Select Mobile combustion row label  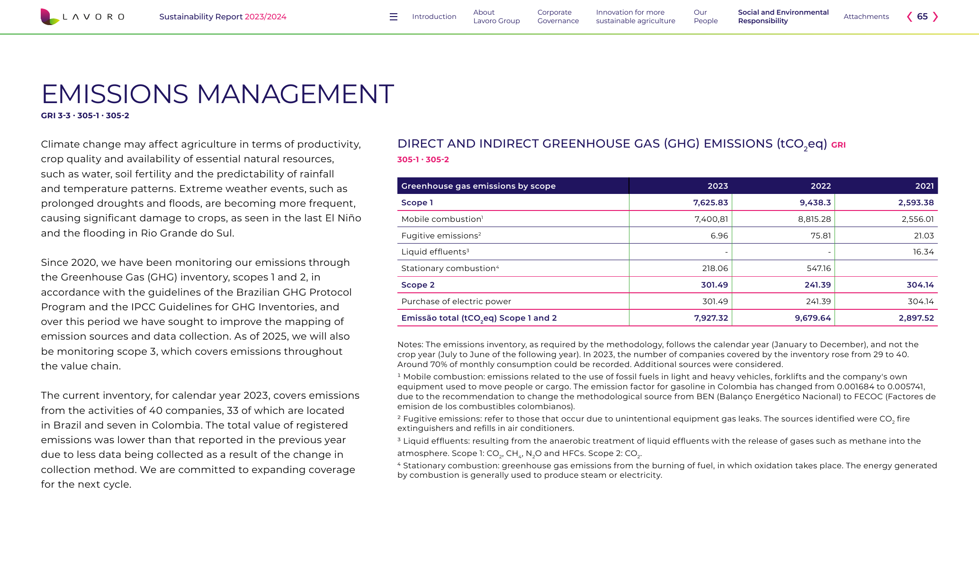pos(442,219)
